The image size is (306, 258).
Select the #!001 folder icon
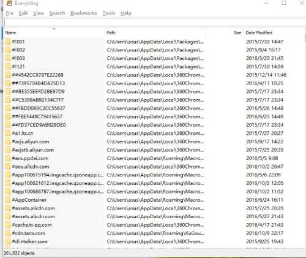pyautogui.click(x=8, y=42)
